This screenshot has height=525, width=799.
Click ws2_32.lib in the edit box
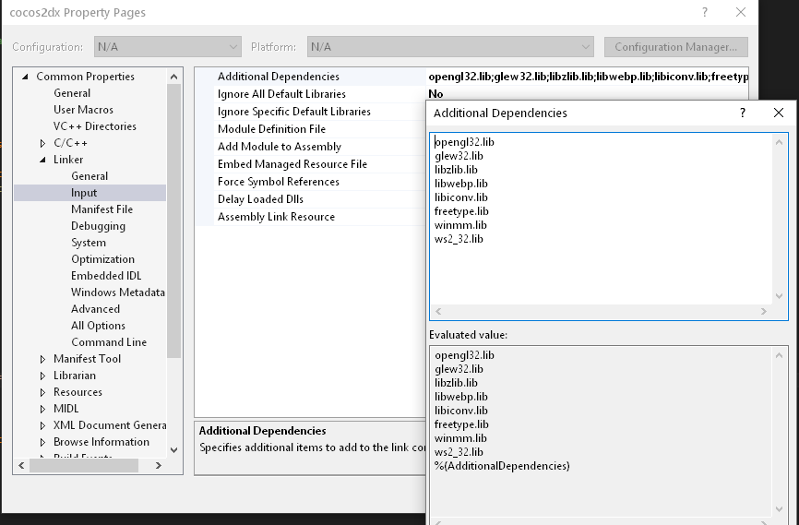(x=459, y=239)
